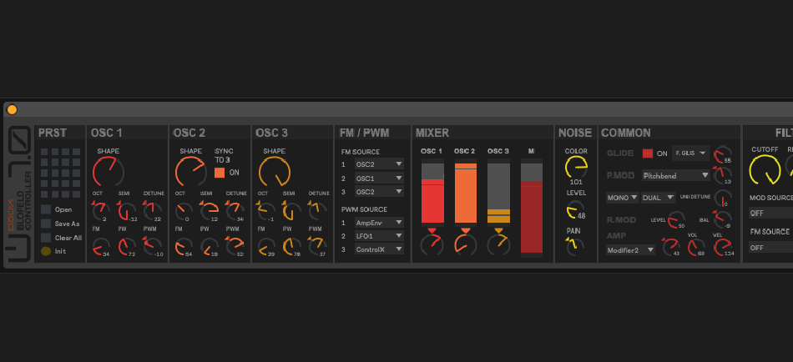The height and width of the screenshot is (362, 793).
Task: Click the Mixer M dark red fader
Action: click(532, 208)
